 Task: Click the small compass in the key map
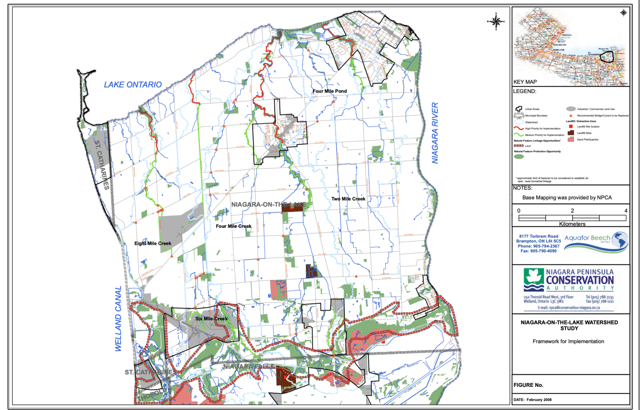pos(624,12)
